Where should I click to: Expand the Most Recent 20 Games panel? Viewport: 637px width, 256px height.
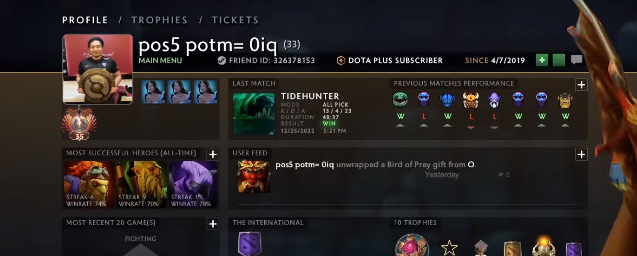coord(212,224)
